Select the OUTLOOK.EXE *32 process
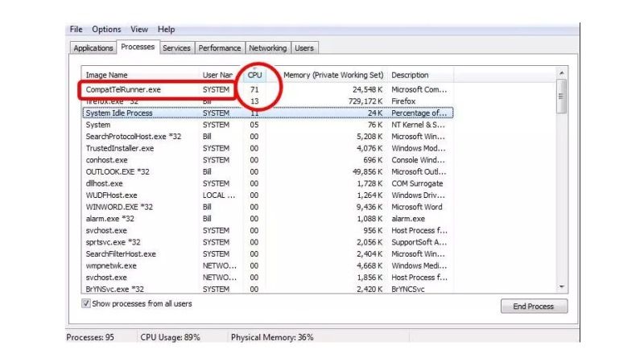Screen dimensions: 644x362 (x=268, y=171)
